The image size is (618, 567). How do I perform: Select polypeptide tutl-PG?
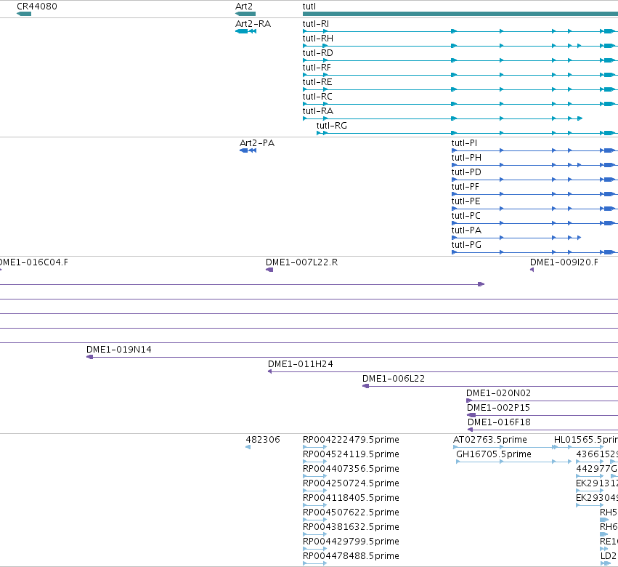coord(466,245)
